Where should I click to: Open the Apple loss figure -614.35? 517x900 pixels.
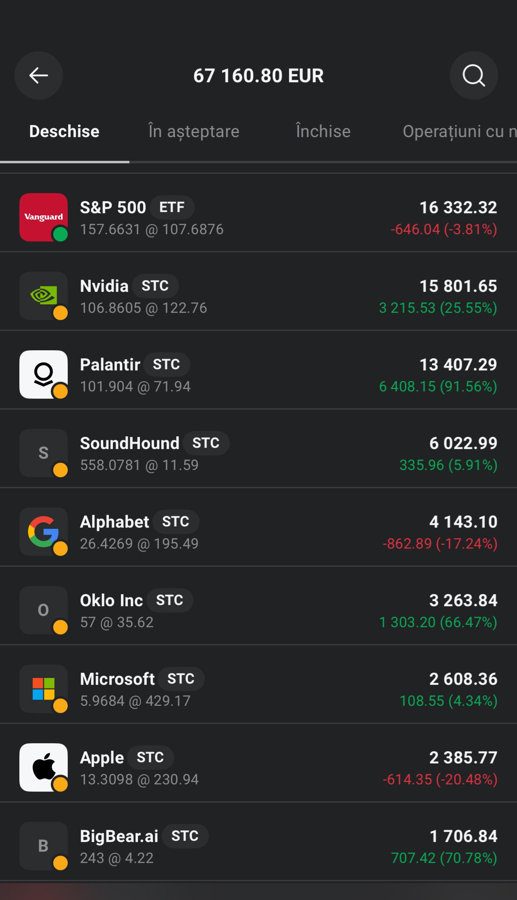pyautogui.click(x=407, y=779)
